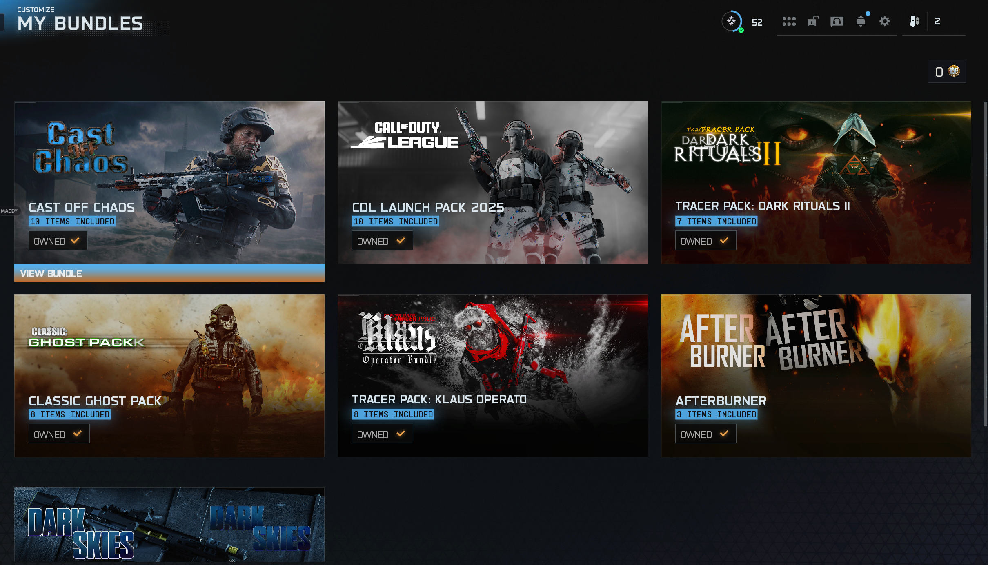The height and width of the screenshot is (565, 988).
Task: Click "10 ITEMS INCLUDED" under Cast Off Chaos
Action: [72, 222]
